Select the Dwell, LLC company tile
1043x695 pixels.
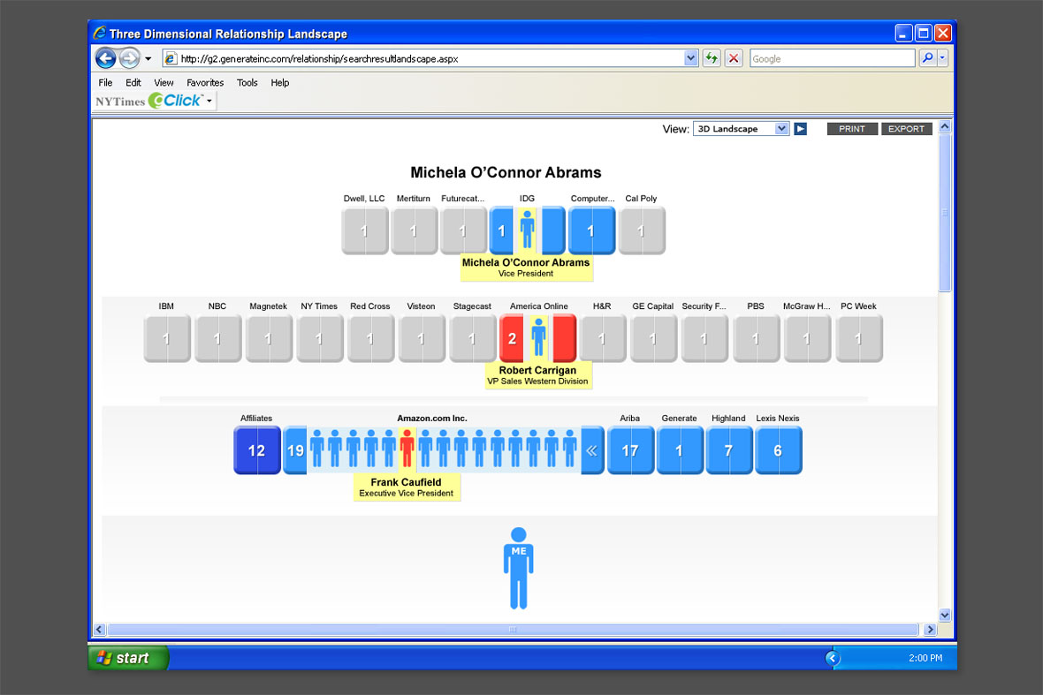click(364, 230)
